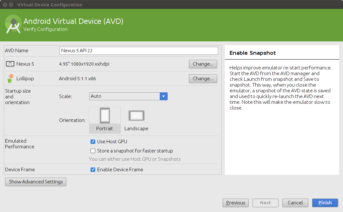343x212 pixels.
Task: Click the Nexus 5 device name text
Action: tap(25, 64)
